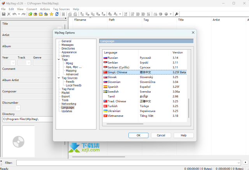Confirm options with the OK button

tap(139, 135)
